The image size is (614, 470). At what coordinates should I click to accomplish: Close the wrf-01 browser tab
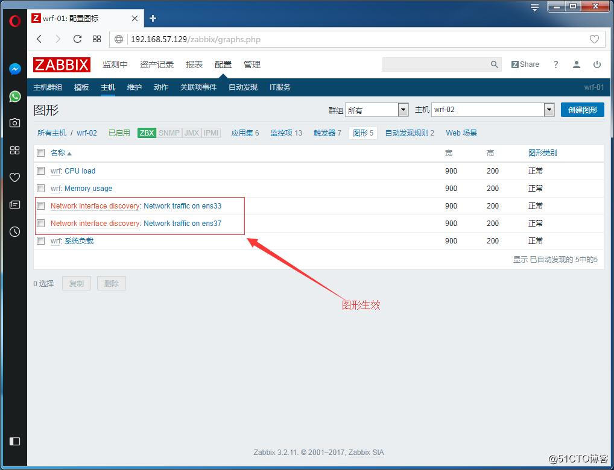click(x=135, y=19)
